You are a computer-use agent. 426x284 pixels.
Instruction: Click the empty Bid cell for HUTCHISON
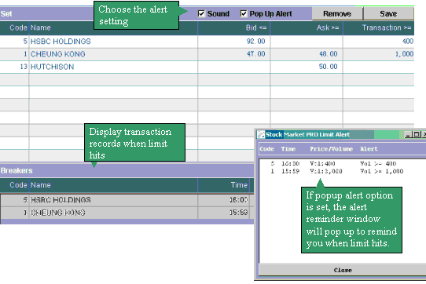tap(234, 67)
